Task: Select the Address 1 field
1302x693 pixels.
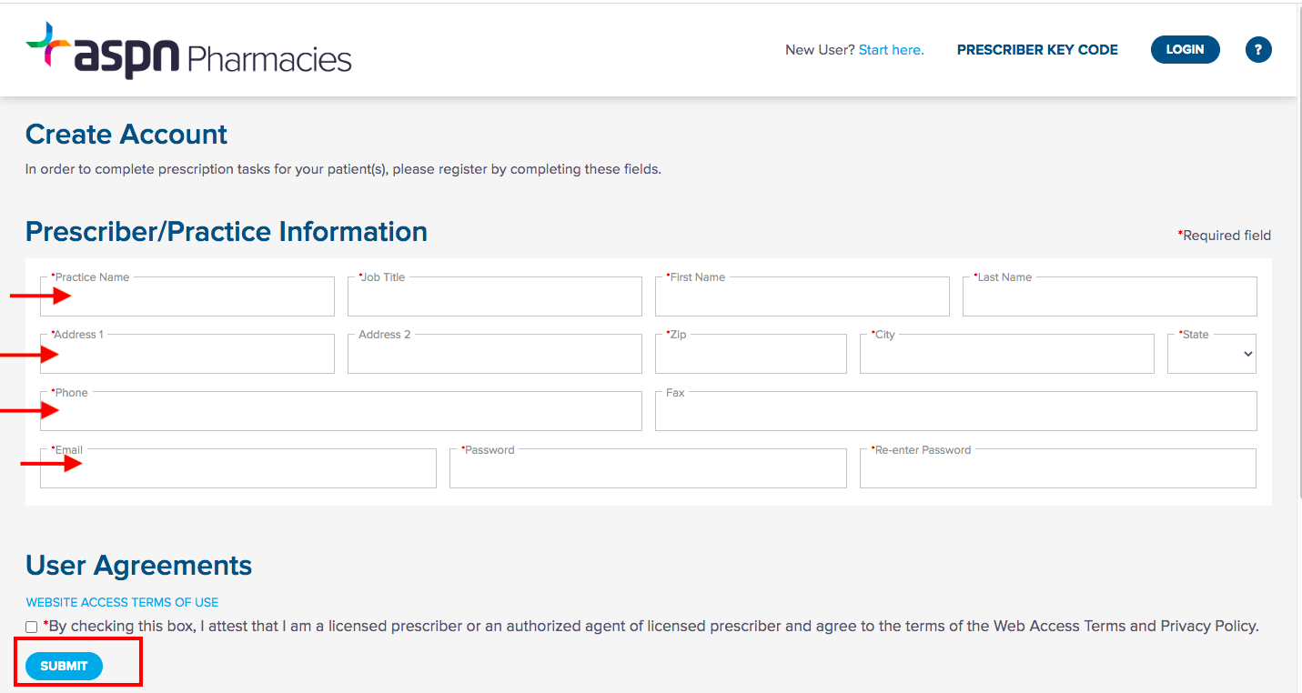Action: pyautogui.click(x=187, y=353)
